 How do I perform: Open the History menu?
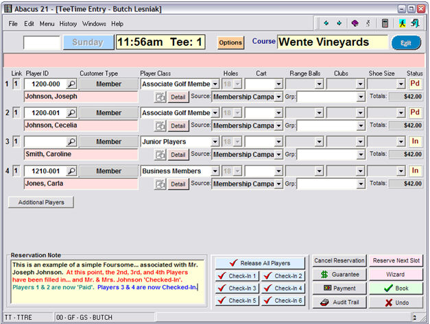pyautogui.click(x=68, y=23)
